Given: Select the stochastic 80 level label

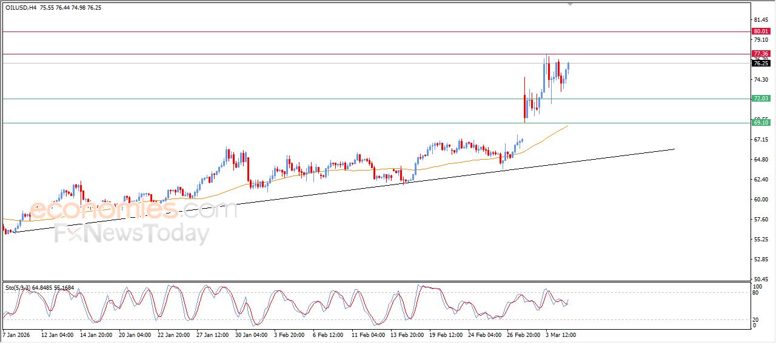Looking at the screenshot, I should tap(755, 293).
